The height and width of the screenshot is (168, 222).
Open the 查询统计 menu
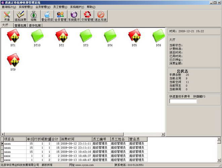pos(9,7)
